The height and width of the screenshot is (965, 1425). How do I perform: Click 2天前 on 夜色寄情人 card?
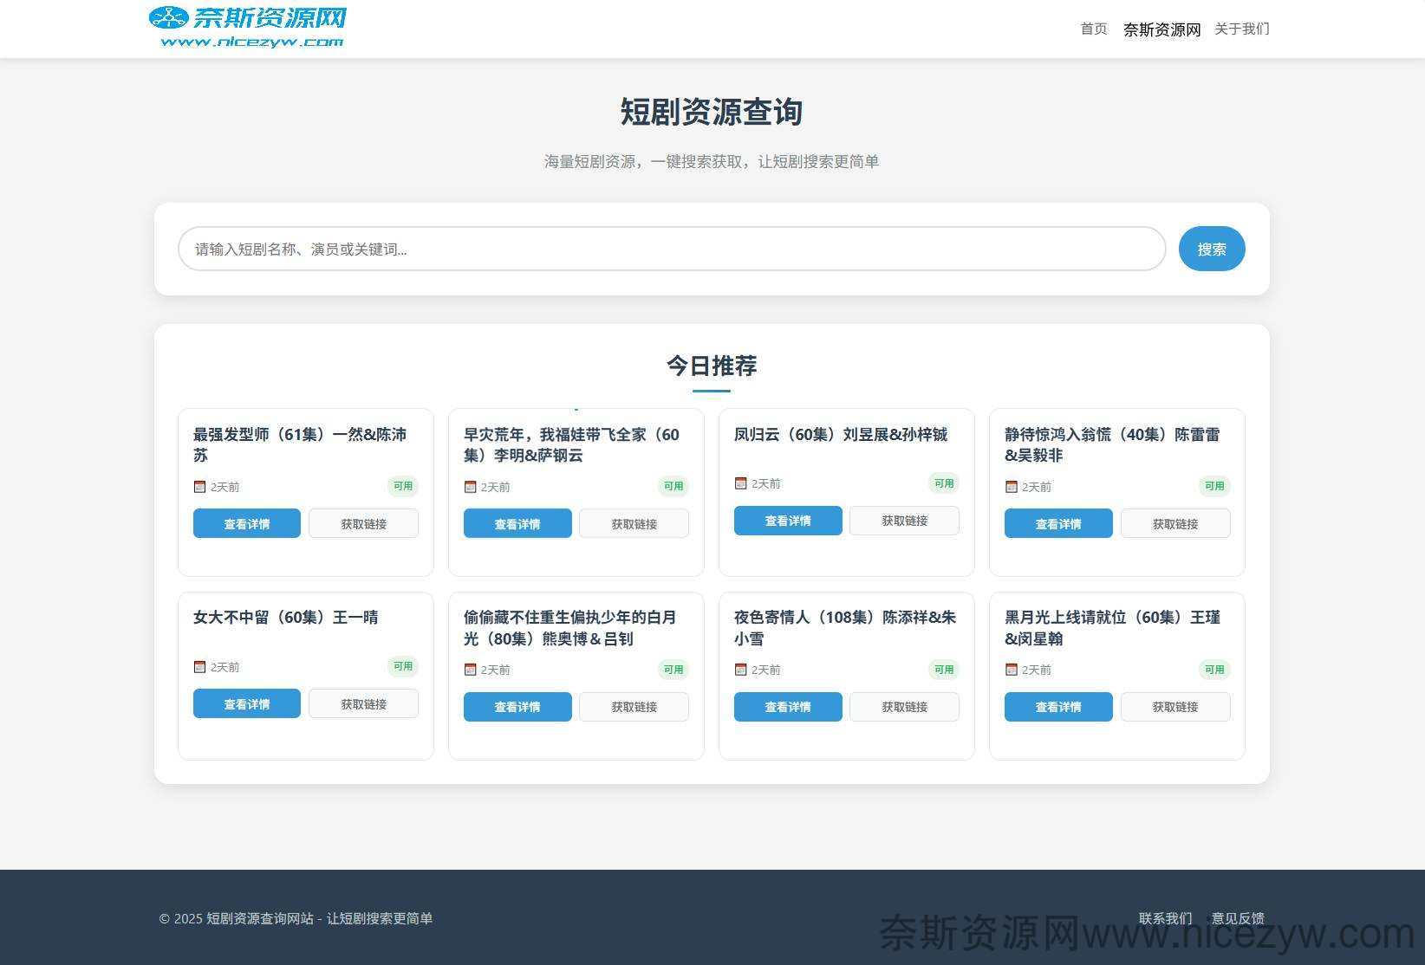(x=765, y=670)
